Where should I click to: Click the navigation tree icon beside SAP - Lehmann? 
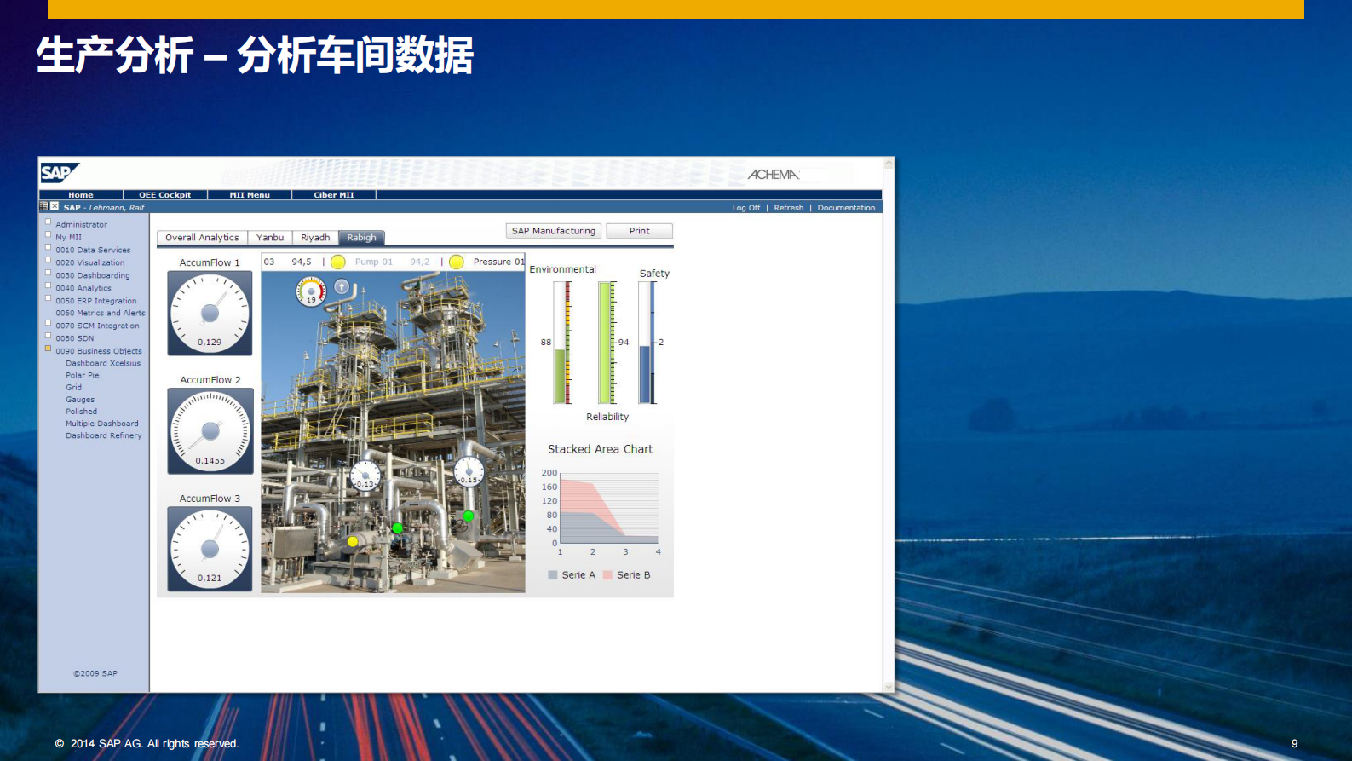(x=43, y=206)
